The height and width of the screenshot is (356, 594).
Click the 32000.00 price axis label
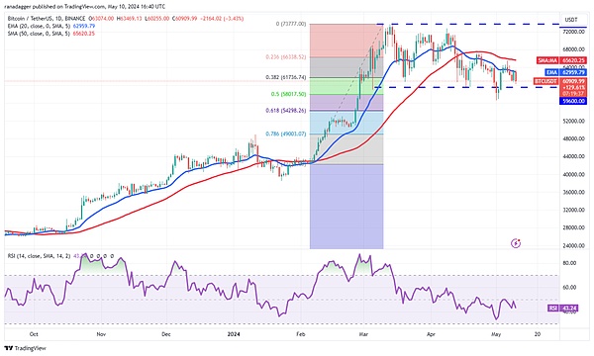[574, 210]
